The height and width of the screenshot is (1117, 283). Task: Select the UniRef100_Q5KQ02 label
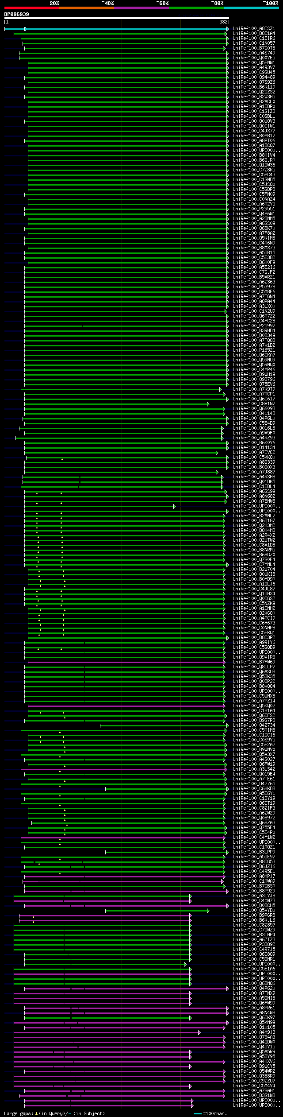click(254, 706)
